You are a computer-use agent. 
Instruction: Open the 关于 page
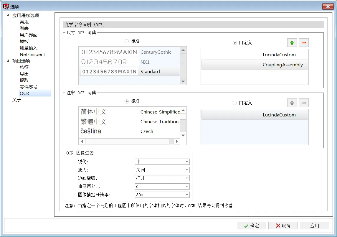[x=17, y=100]
